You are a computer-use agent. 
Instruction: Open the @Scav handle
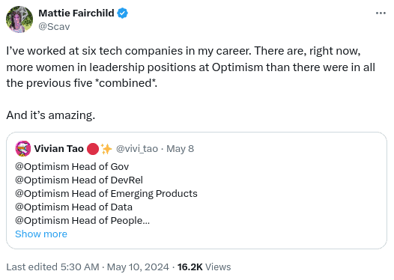[x=54, y=27]
